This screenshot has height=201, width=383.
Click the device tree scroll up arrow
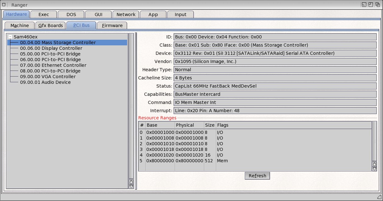click(x=131, y=181)
